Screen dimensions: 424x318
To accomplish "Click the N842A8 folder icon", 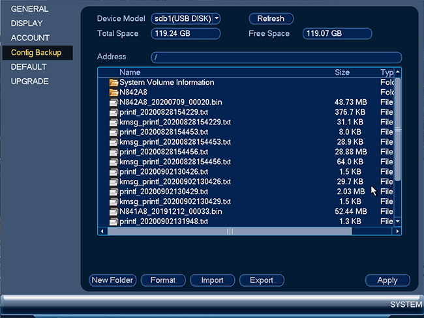I will click(114, 93).
